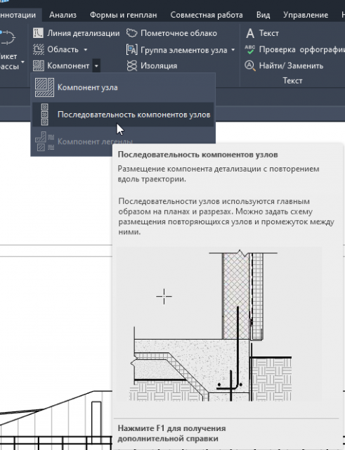The width and height of the screenshot is (345, 450).
Task: Open the Вид ribbon tab
Action: pos(263,15)
